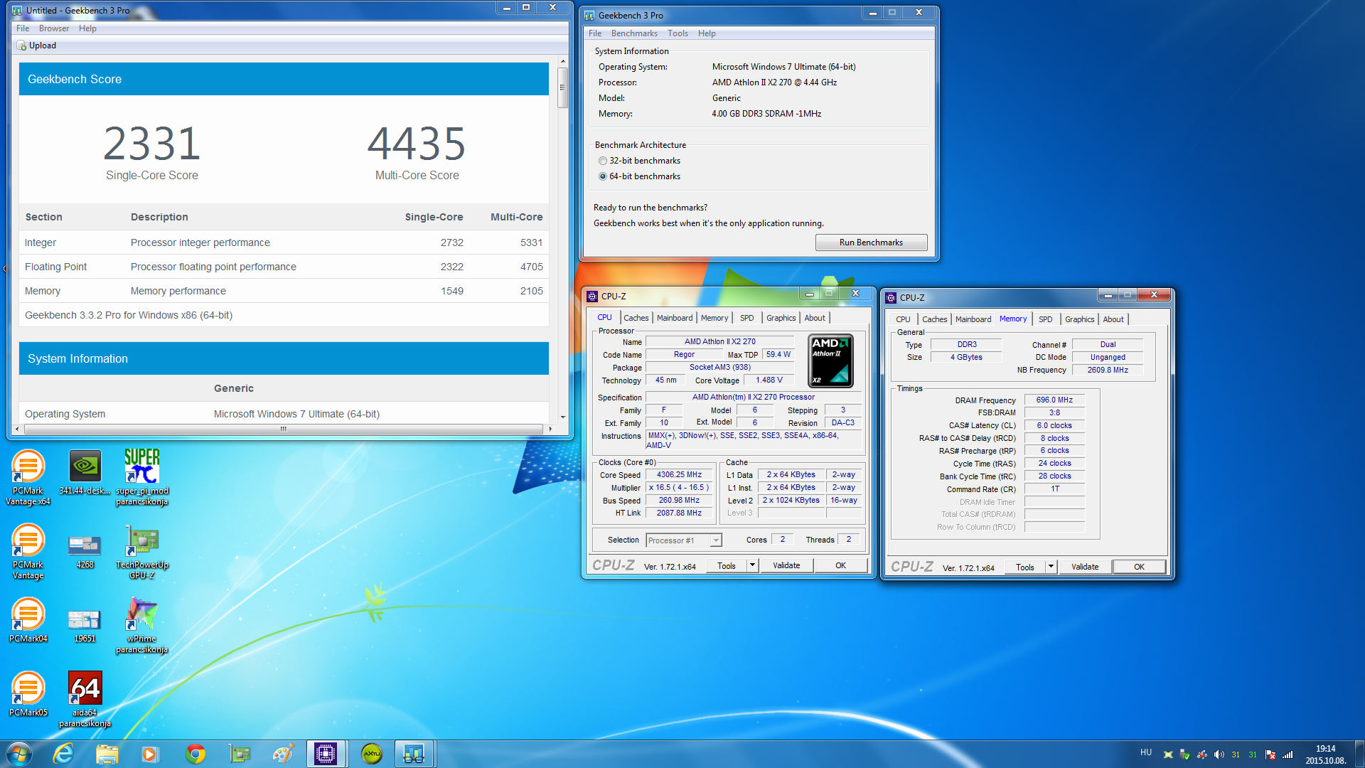This screenshot has width=1365, height=768.
Task: Open Browser menu in results window
Action: 54,28
